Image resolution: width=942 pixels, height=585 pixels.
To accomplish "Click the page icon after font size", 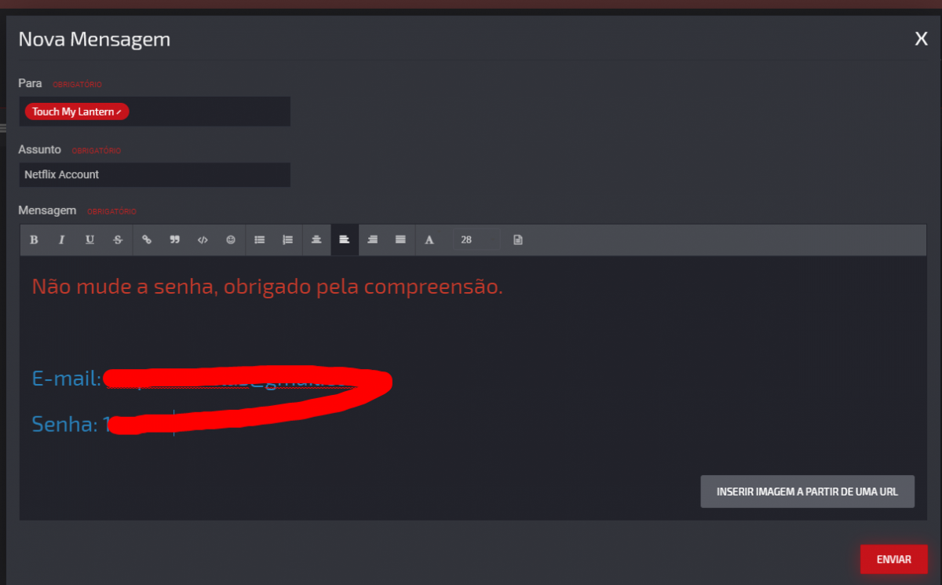I will [x=518, y=239].
